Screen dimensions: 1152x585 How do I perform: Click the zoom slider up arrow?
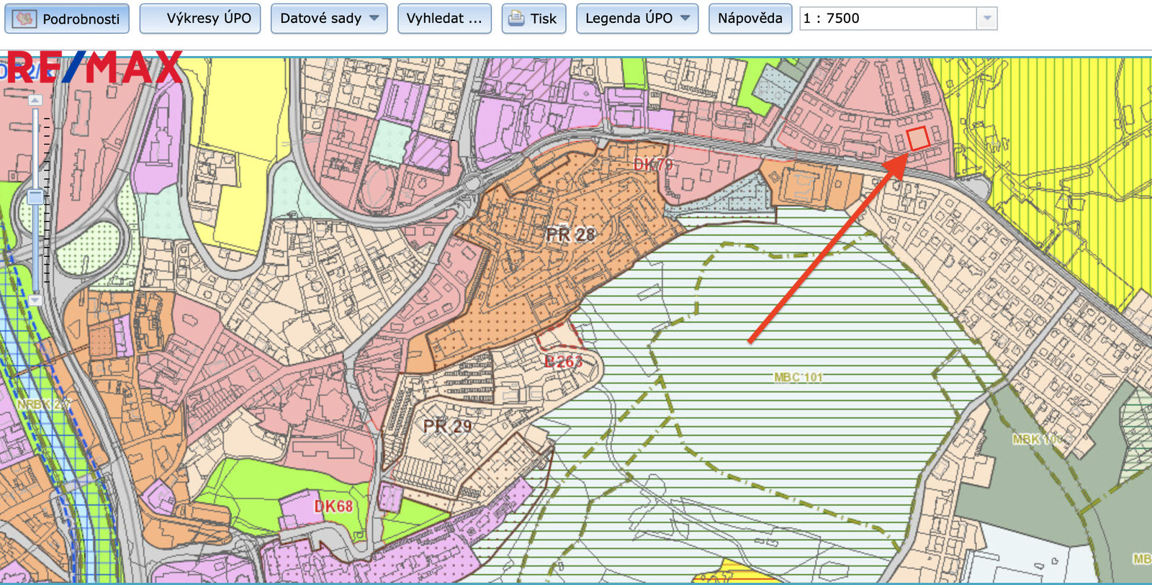(x=35, y=101)
